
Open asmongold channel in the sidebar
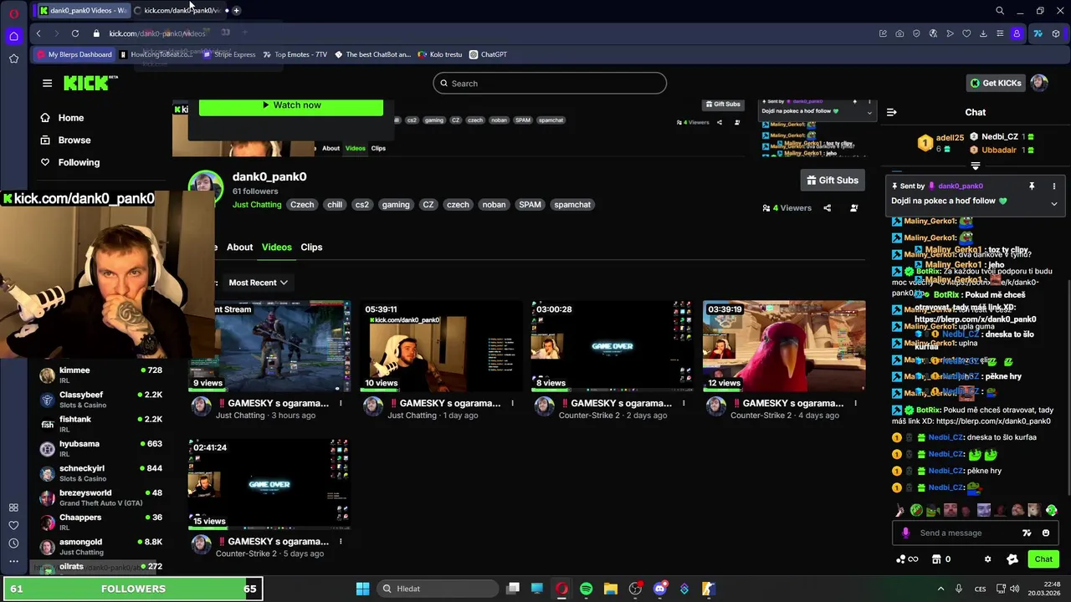[x=100, y=547]
